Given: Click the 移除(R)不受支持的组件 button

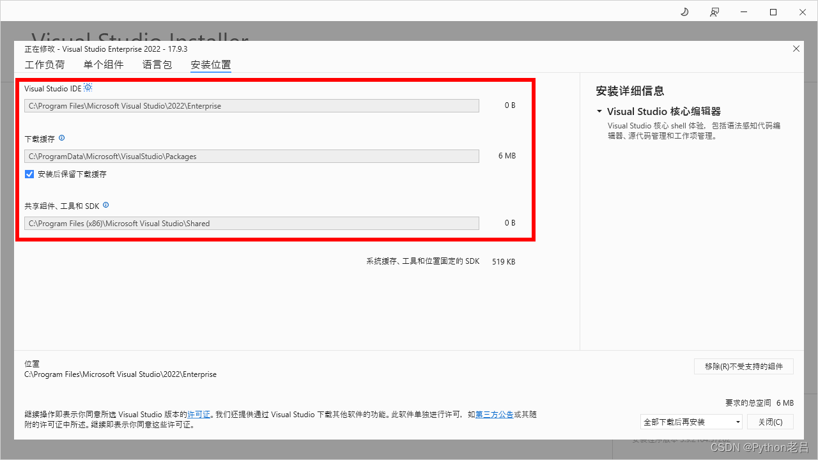Looking at the screenshot, I should pyautogui.click(x=744, y=366).
